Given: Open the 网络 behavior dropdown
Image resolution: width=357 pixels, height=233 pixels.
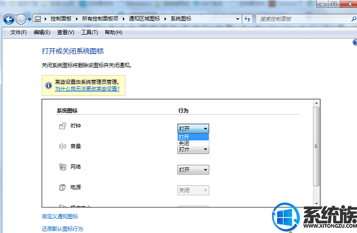Looking at the screenshot, I should [193, 169].
